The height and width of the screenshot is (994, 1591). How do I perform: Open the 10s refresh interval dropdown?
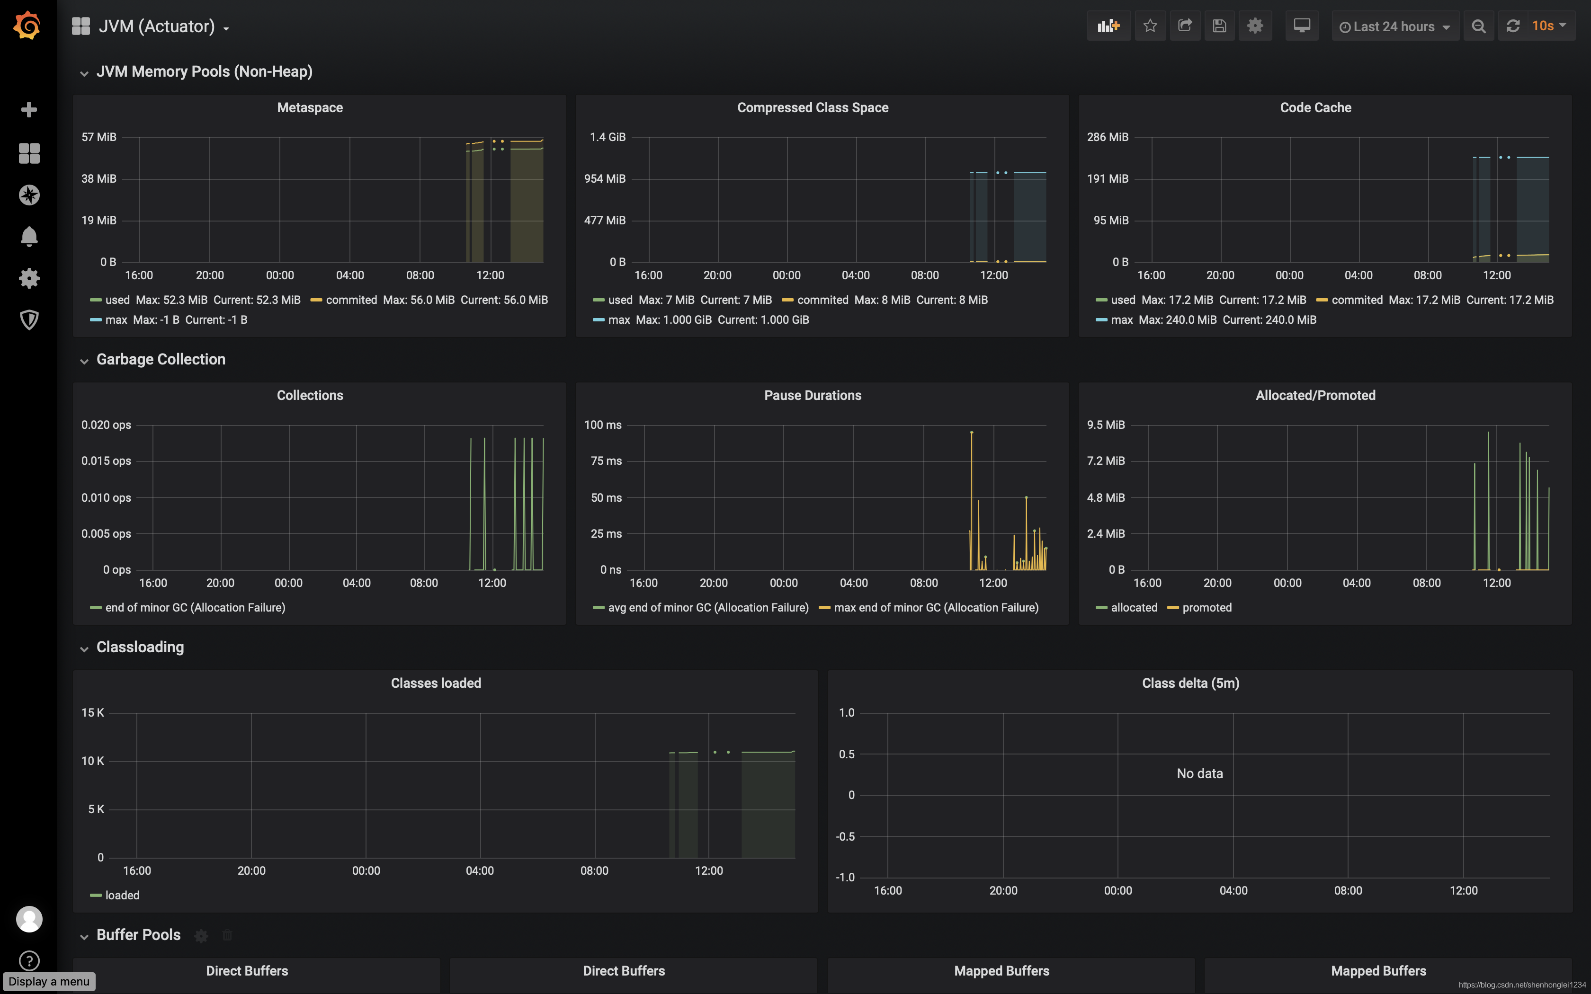(1549, 27)
